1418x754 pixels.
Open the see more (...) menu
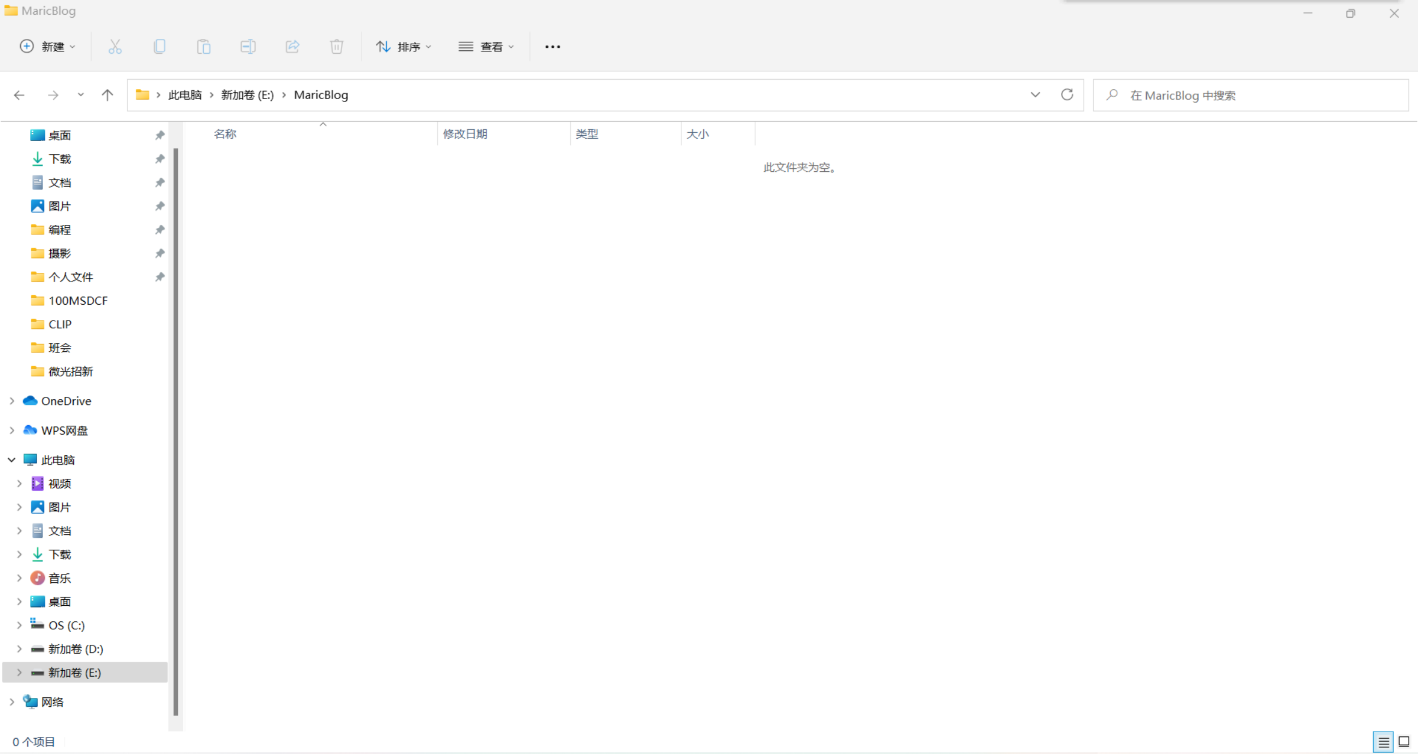tap(552, 47)
